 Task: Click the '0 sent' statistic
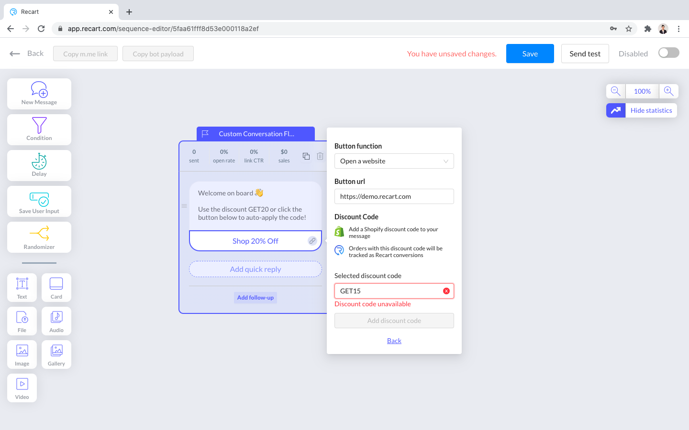tap(194, 156)
